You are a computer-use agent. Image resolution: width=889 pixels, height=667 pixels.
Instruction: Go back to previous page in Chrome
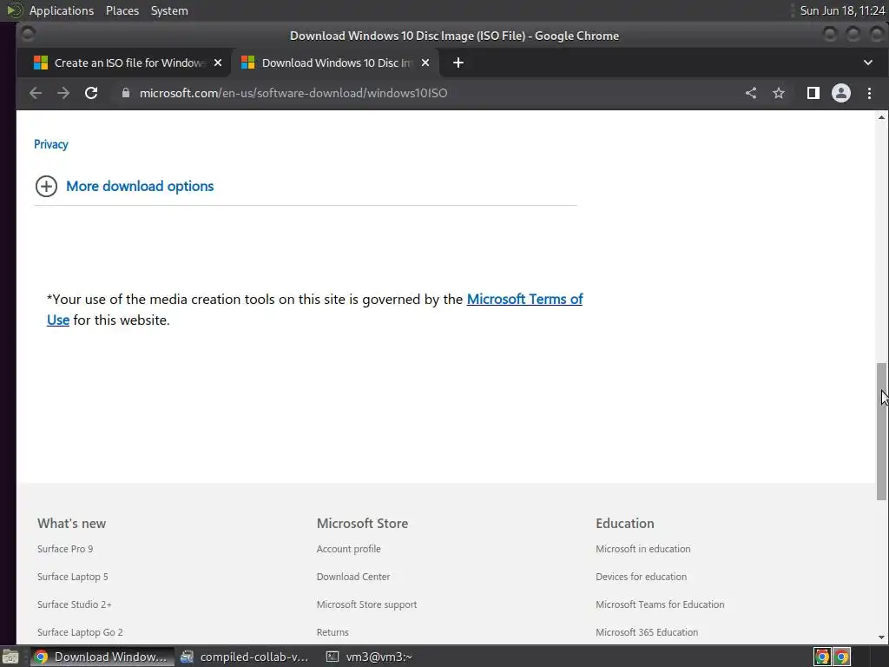(x=36, y=93)
